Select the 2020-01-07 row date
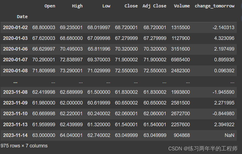Viewport: 242px width, 154px height. (x=15, y=60)
